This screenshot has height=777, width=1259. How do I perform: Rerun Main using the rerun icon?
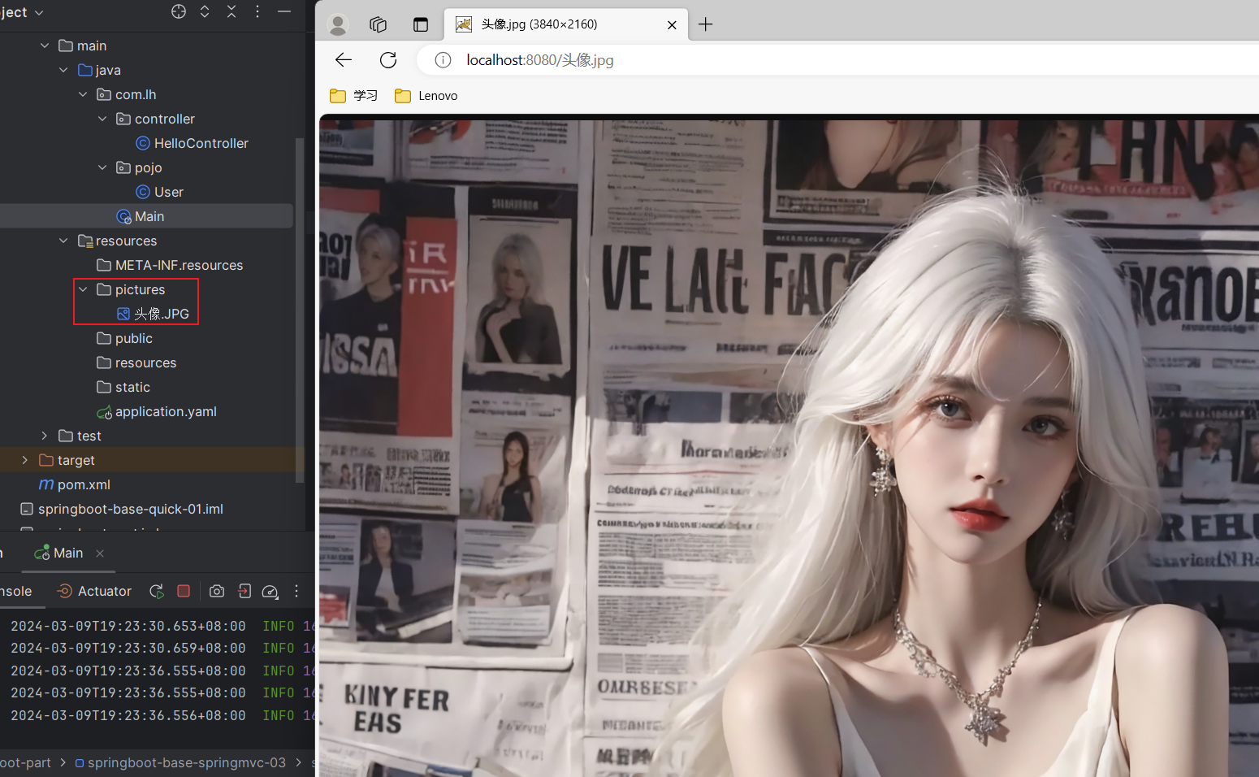click(x=157, y=591)
